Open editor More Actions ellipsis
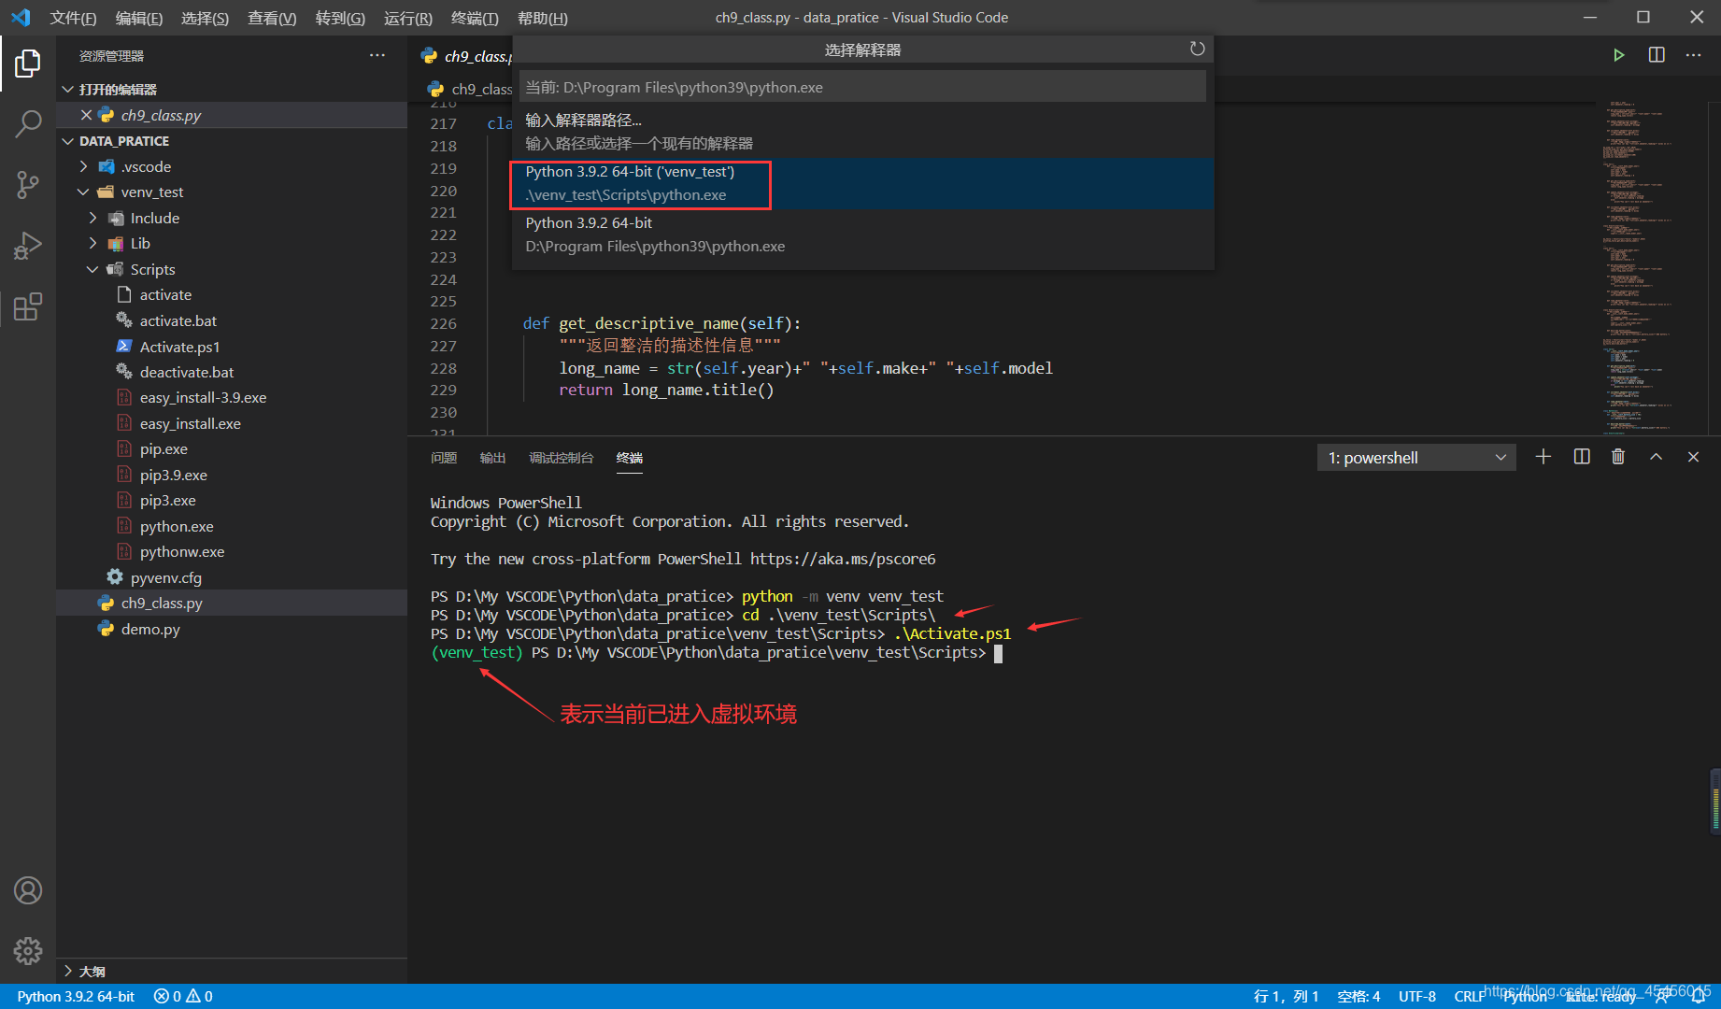Screen dimensions: 1721x1009 (x=1693, y=55)
